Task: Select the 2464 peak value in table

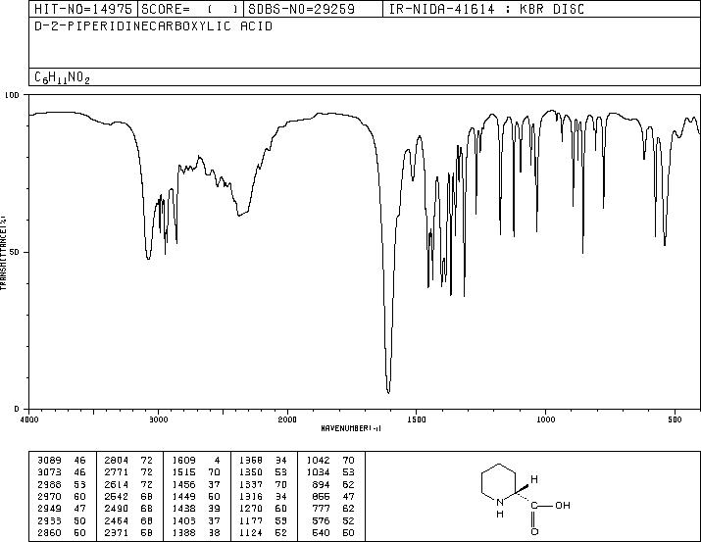Action: pos(117,521)
